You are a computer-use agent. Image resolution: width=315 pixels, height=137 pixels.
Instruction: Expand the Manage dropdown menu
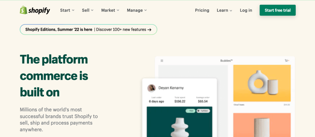(137, 10)
